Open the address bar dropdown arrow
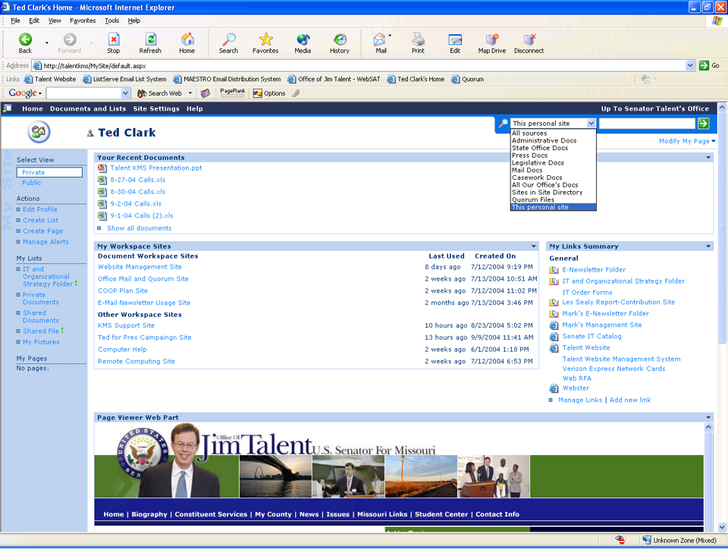The image size is (728, 549). 690,66
